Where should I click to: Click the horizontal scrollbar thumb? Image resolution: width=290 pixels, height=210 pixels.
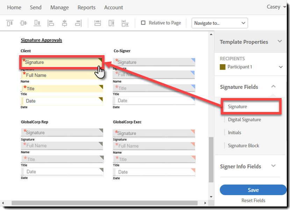104,203
